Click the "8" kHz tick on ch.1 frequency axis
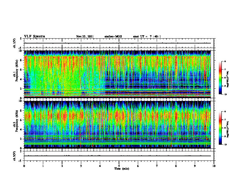241x186 pixels. (x=21, y=60)
